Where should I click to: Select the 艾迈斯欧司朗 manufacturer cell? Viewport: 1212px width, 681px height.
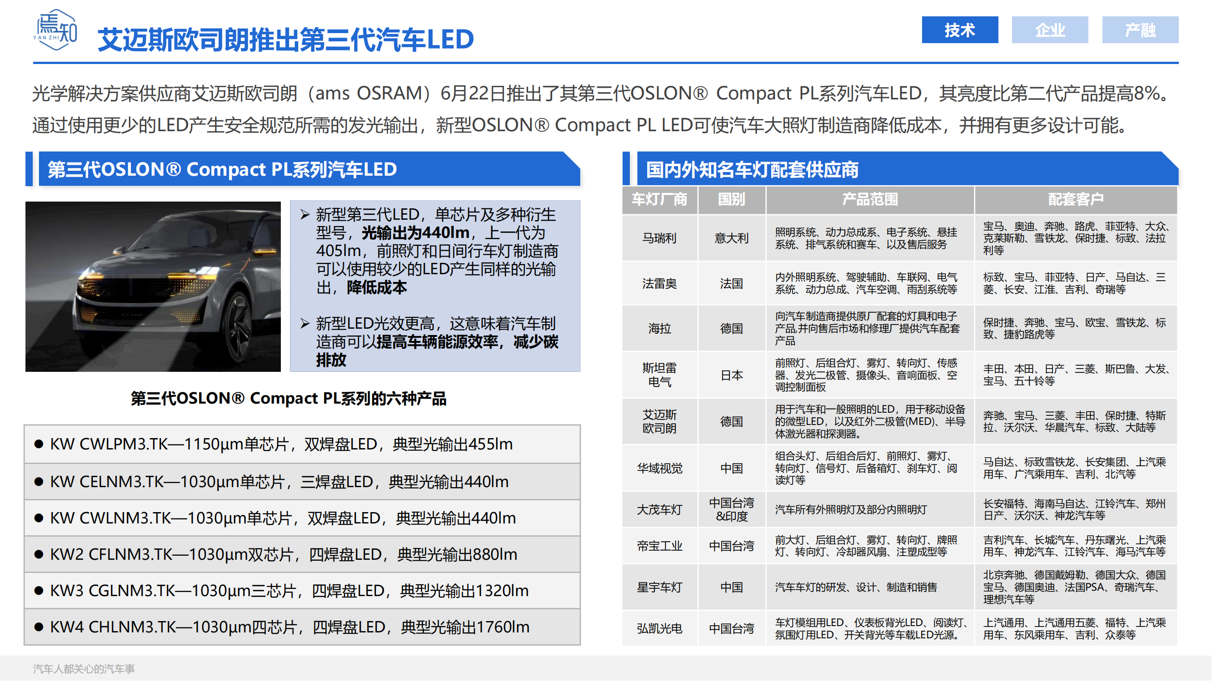pyautogui.click(x=660, y=422)
